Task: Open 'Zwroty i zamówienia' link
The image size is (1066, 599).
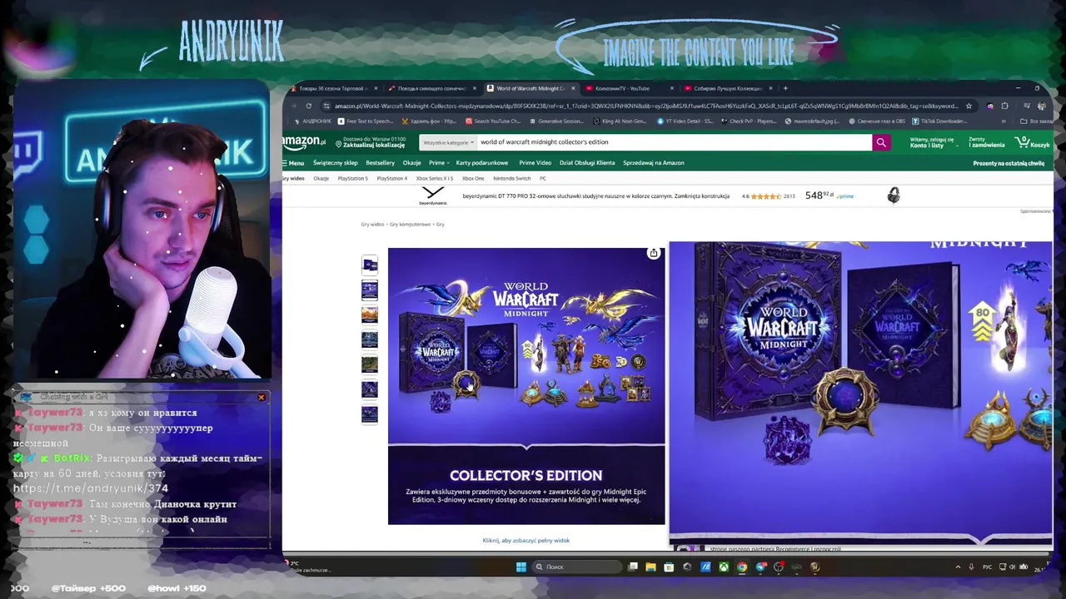Action: pyautogui.click(x=987, y=142)
